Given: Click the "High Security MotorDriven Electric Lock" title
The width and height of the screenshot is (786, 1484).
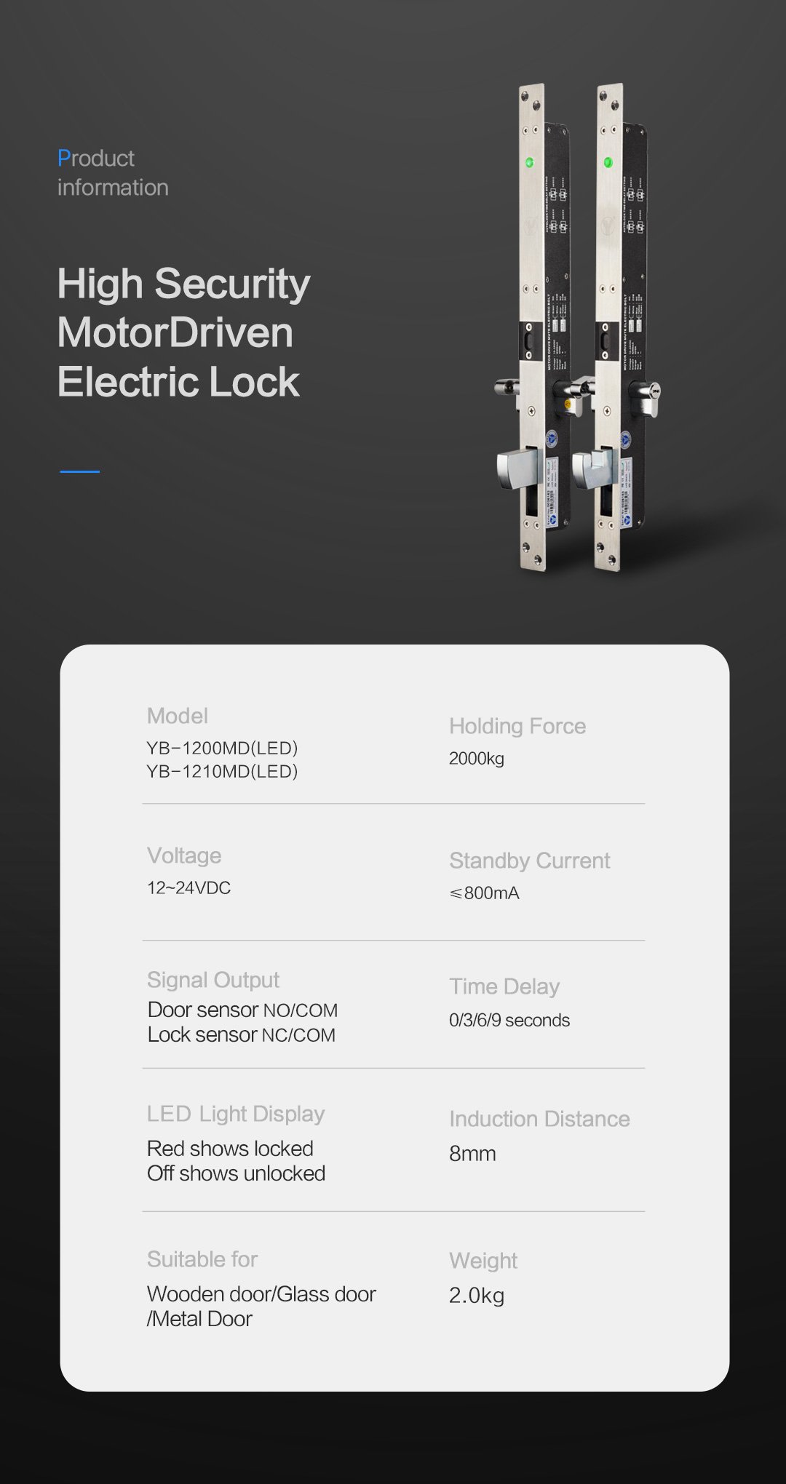Looking at the screenshot, I should pyautogui.click(x=183, y=332).
